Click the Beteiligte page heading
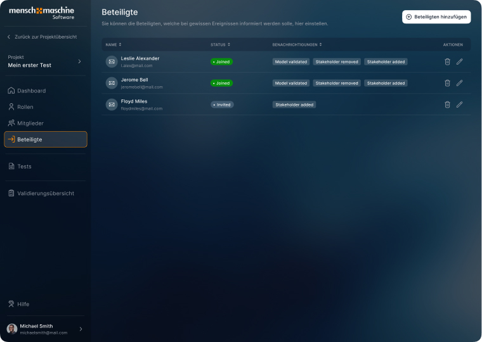482x342 pixels. pyautogui.click(x=120, y=12)
